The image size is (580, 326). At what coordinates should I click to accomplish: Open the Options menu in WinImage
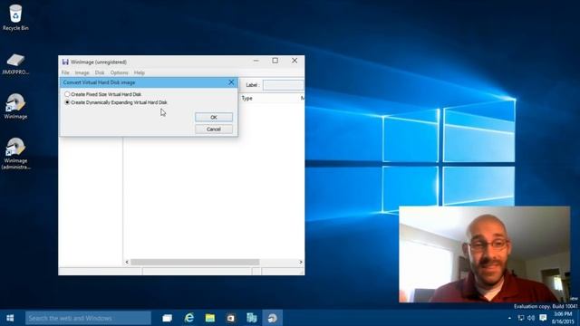[119, 72]
